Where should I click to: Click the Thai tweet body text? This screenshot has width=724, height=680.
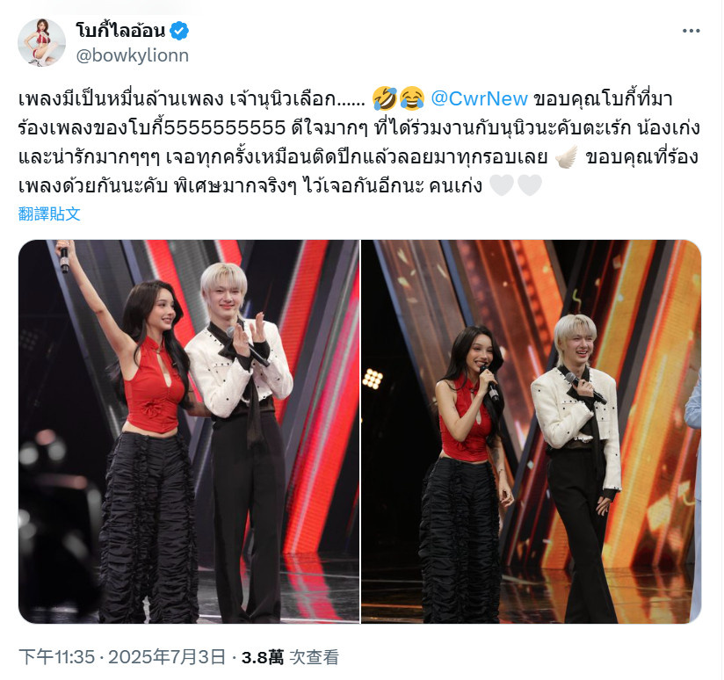click(x=359, y=142)
